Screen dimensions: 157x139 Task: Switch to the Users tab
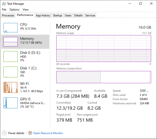[68, 15]
